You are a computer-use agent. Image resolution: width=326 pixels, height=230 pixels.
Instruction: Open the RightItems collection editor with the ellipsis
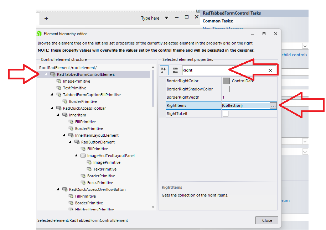coord(273,105)
